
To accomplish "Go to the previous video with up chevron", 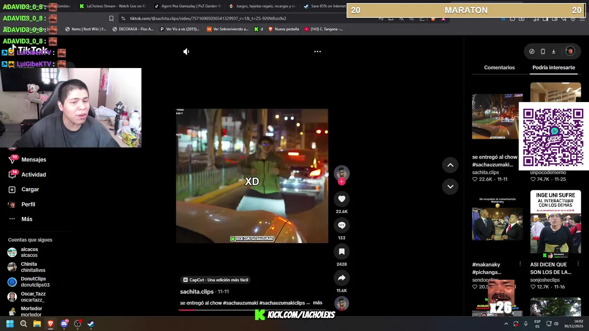I will click(450, 165).
